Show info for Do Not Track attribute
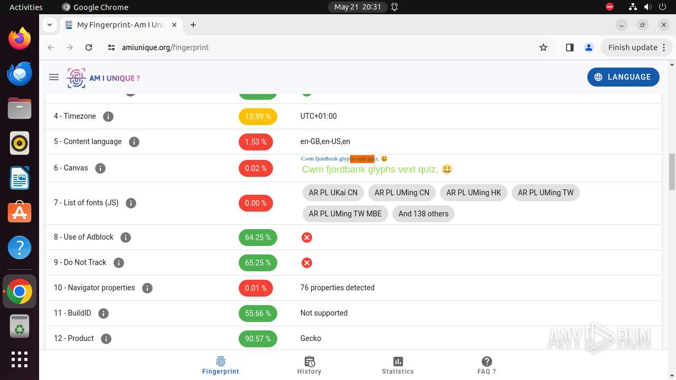This screenshot has width=676, height=380. pos(119,263)
